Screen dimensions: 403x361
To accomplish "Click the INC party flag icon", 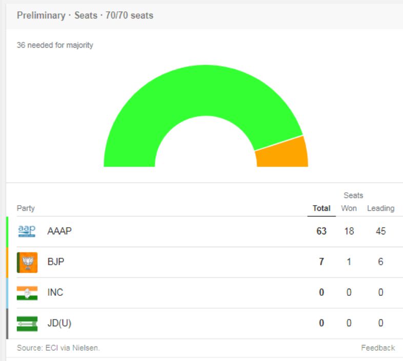I will [x=27, y=293].
